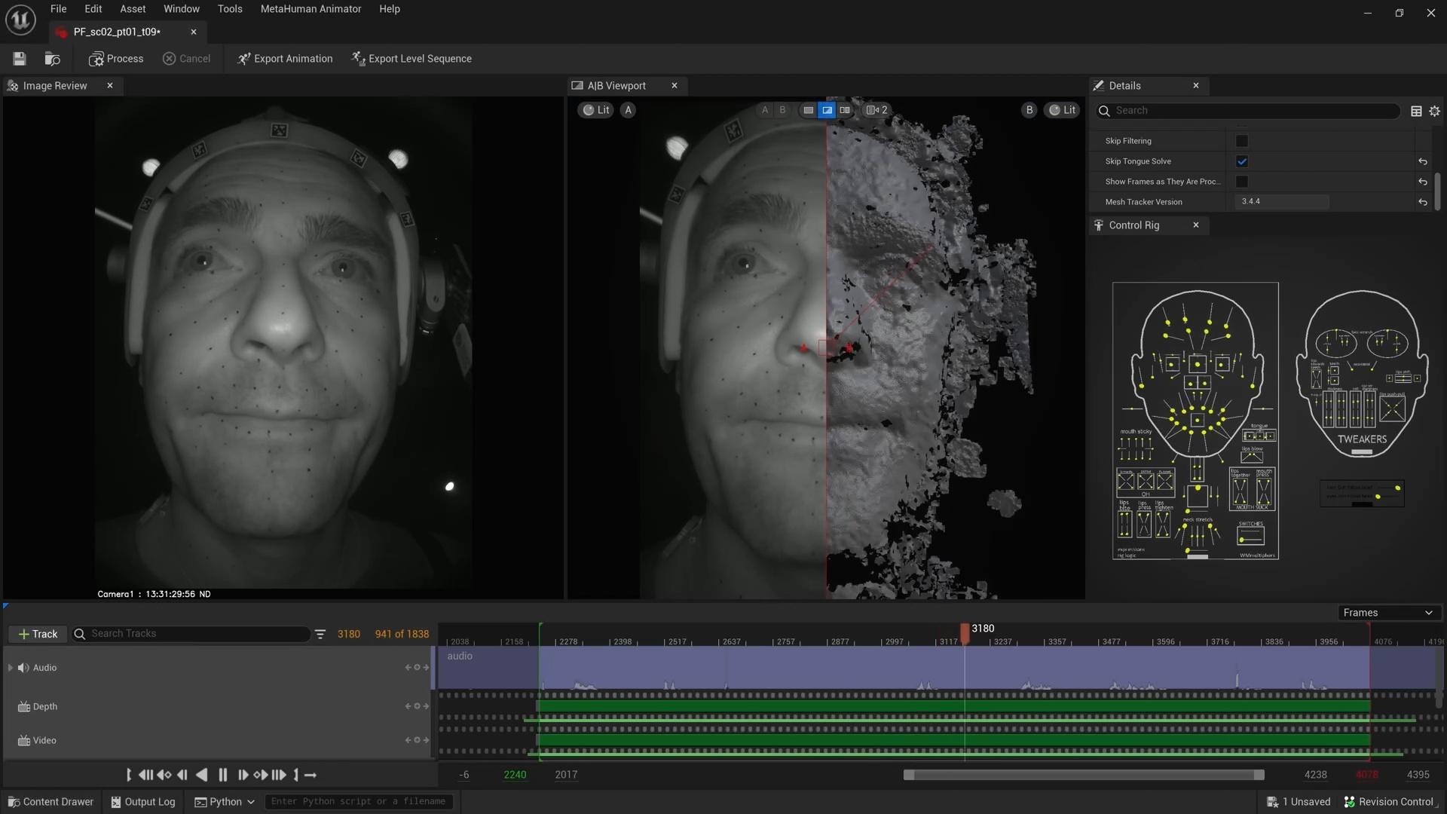Open the Window menu
The image size is (1447, 814).
(182, 9)
